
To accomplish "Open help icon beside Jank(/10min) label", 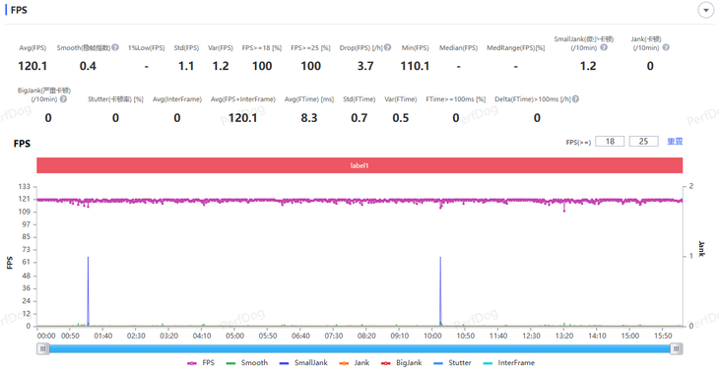I will pos(666,47).
